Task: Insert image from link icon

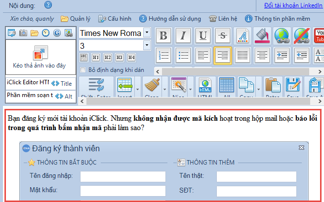Action: pos(69,33)
